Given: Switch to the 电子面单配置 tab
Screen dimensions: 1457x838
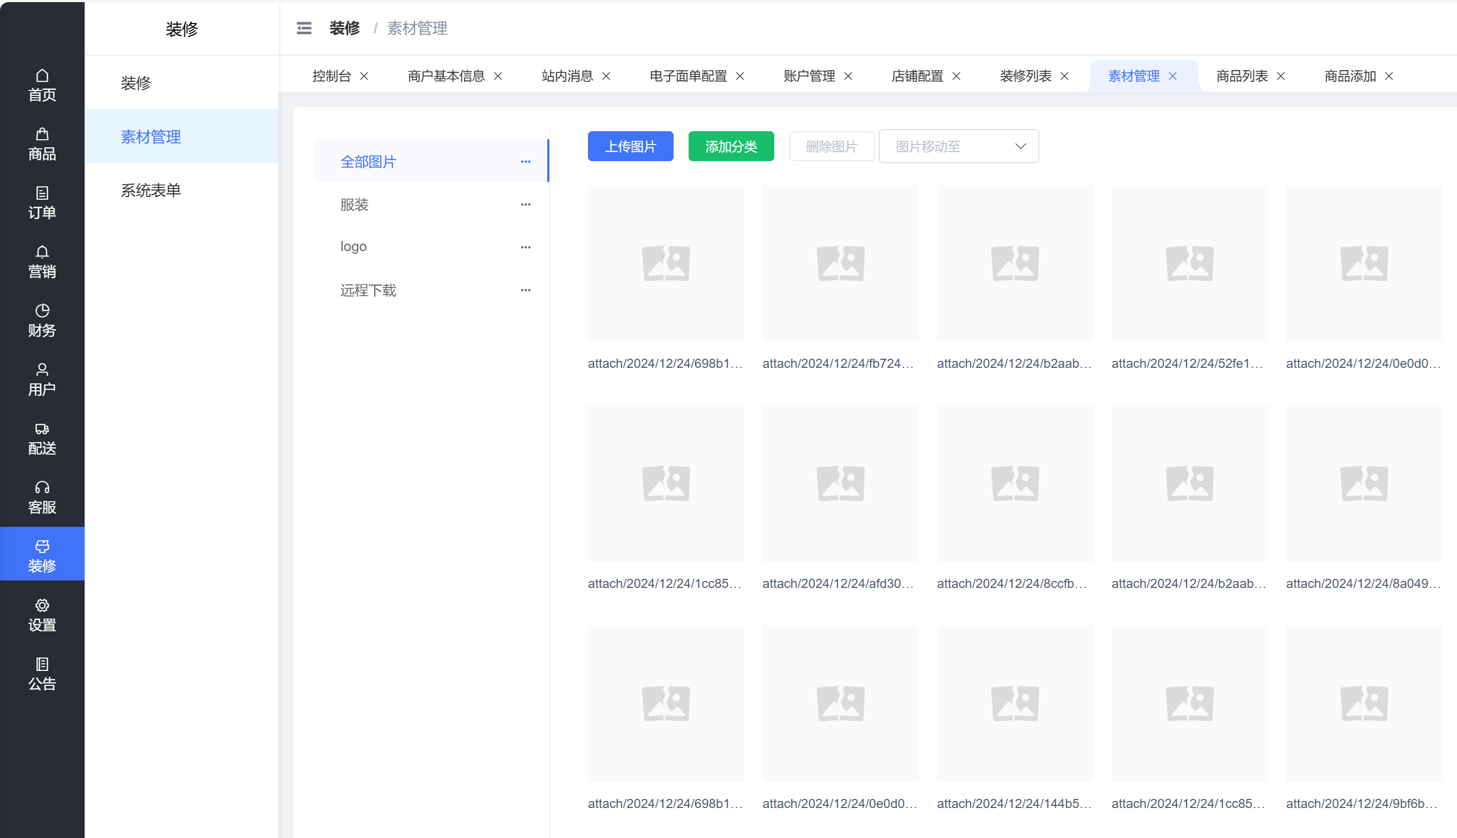Looking at the screenshot, I should point(689,76).
